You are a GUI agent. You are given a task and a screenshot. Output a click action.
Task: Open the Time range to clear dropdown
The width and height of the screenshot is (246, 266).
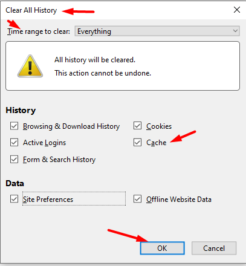pos(157,31)
